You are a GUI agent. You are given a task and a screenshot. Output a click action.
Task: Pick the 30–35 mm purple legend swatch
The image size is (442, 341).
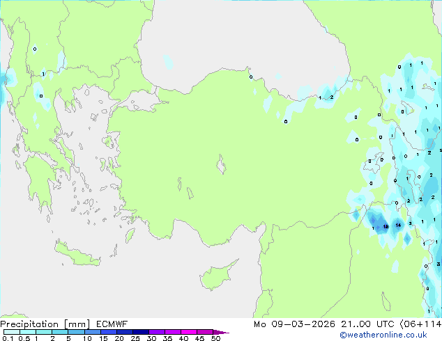coord(156,332)
